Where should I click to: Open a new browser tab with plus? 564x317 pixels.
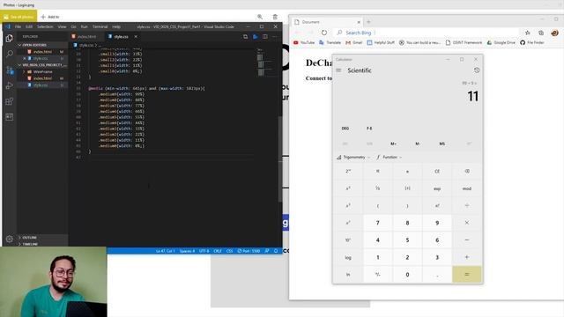click(368, 22)
